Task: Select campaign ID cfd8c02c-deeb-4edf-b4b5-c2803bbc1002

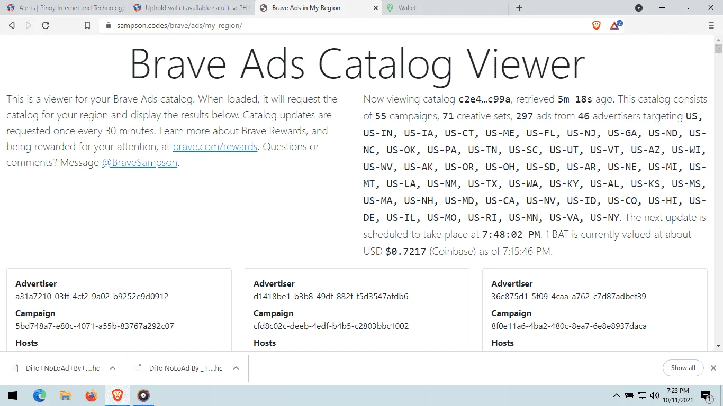Action: [331, 326]
